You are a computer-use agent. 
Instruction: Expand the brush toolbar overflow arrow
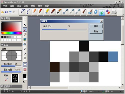pyautogui.click(x=123, y=15)
